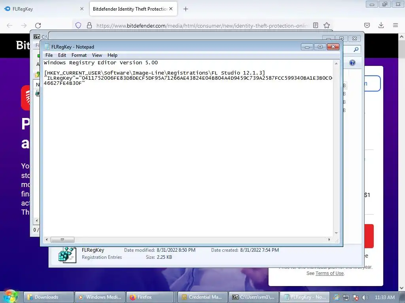Click Date created value 8/31/2022 7:54 PM
405x303 pixels.
[259, 250]
